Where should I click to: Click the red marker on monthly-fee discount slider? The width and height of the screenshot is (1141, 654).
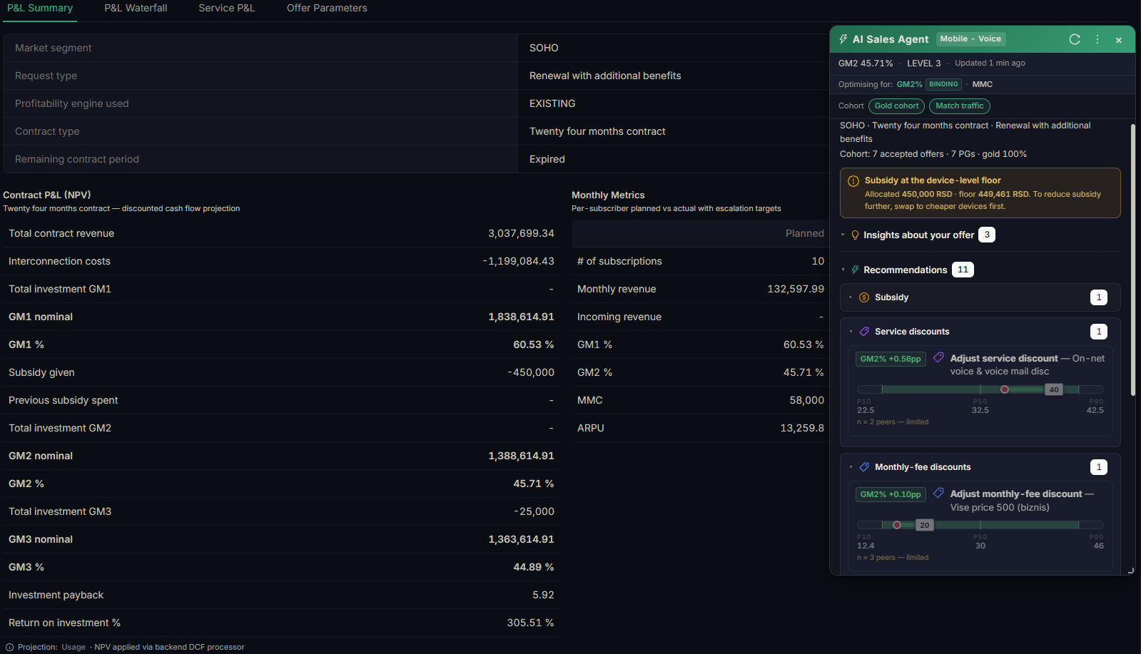coord(897,525)
